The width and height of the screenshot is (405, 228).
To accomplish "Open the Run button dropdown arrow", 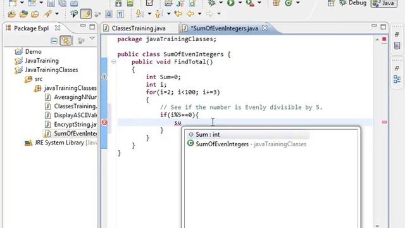I will (240, 3).
